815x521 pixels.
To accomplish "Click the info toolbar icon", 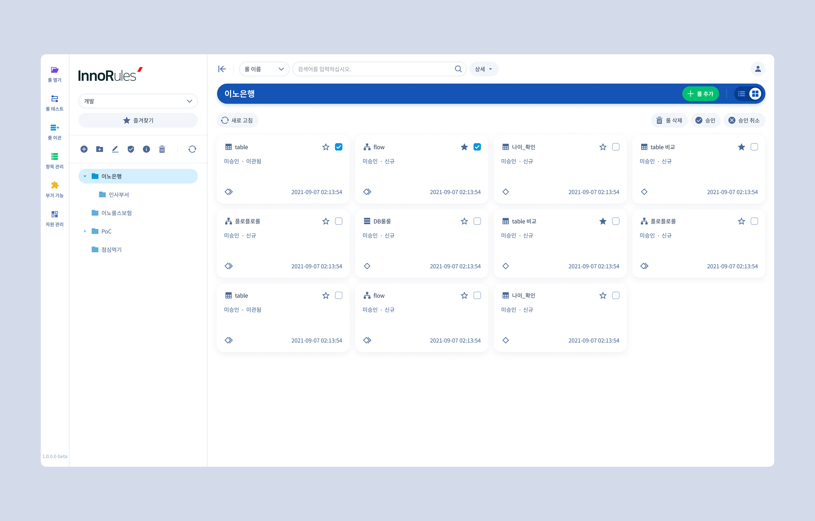I will click(x=146, y=149).
